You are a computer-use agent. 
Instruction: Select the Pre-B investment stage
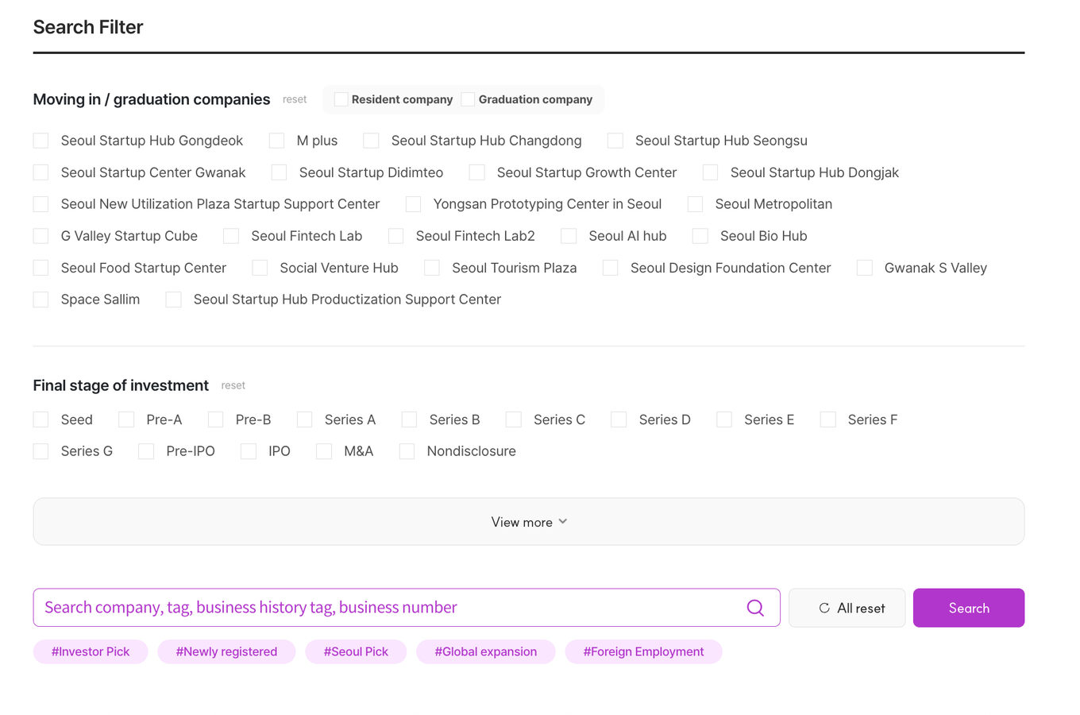216,419
